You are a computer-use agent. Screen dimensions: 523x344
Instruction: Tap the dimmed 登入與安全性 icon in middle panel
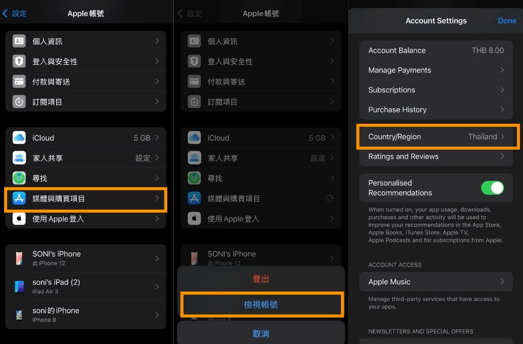(194, 61)
